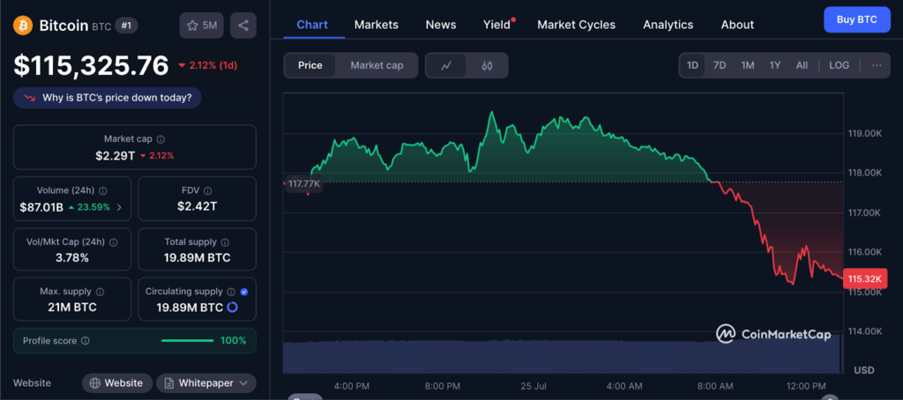Open the chart more options ellipsis menu

876,65
